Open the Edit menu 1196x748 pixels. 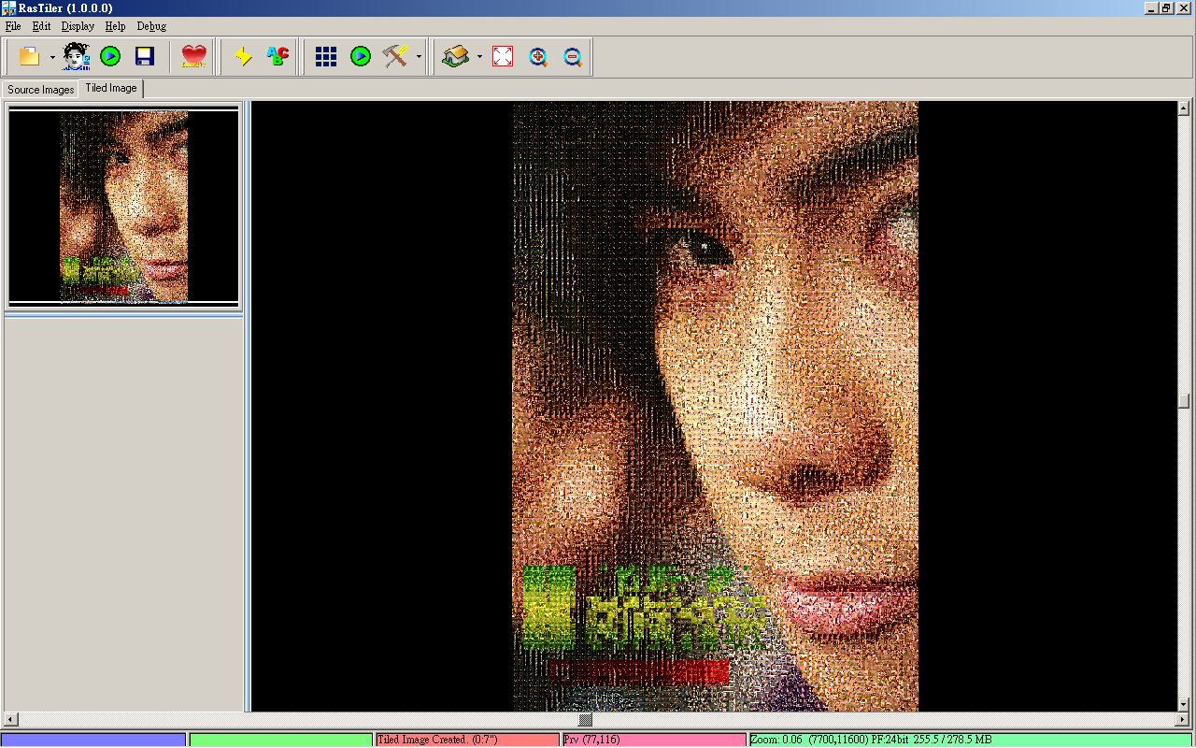pyautogui.click(x=41, y=26)
